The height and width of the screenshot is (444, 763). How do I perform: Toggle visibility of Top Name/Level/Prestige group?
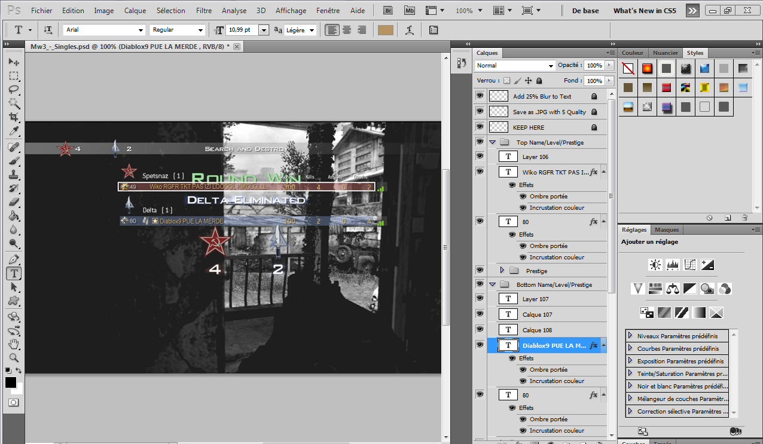point(480,142)
